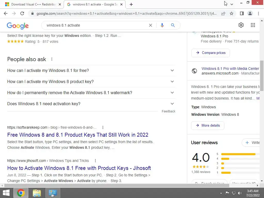Select the windows 8.1 activate Google tab
This screenshot has height=198, width=264.
[95, 4]
